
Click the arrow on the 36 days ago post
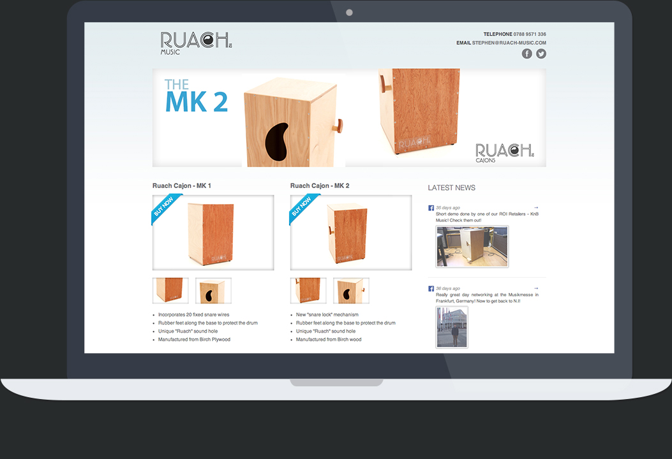pos(536,288)
